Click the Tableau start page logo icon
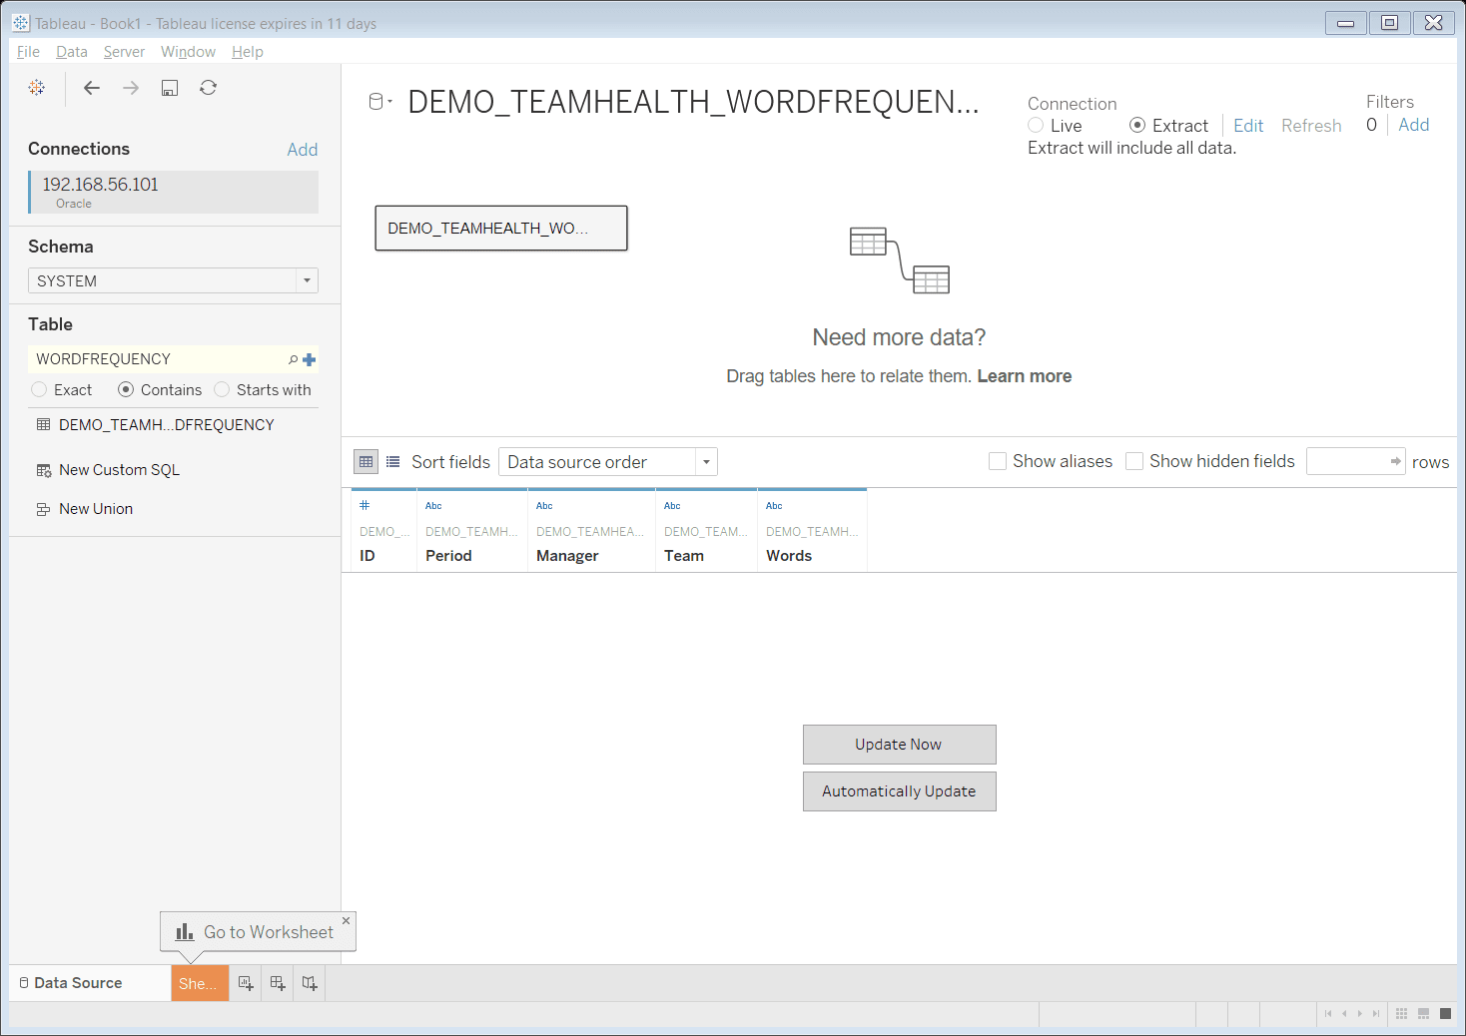The height and width of the screenshot is (1036, 1466). point(37,88)
